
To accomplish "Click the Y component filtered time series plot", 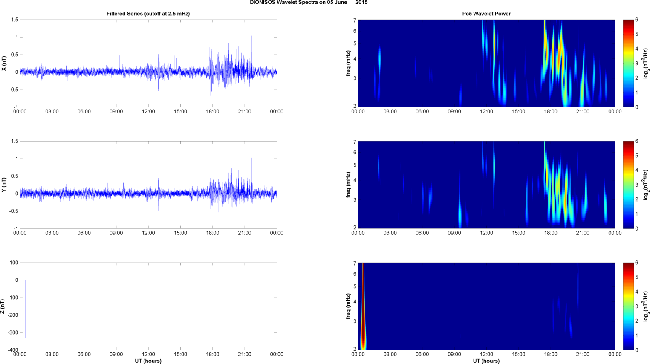I will [x=148, y=185].
